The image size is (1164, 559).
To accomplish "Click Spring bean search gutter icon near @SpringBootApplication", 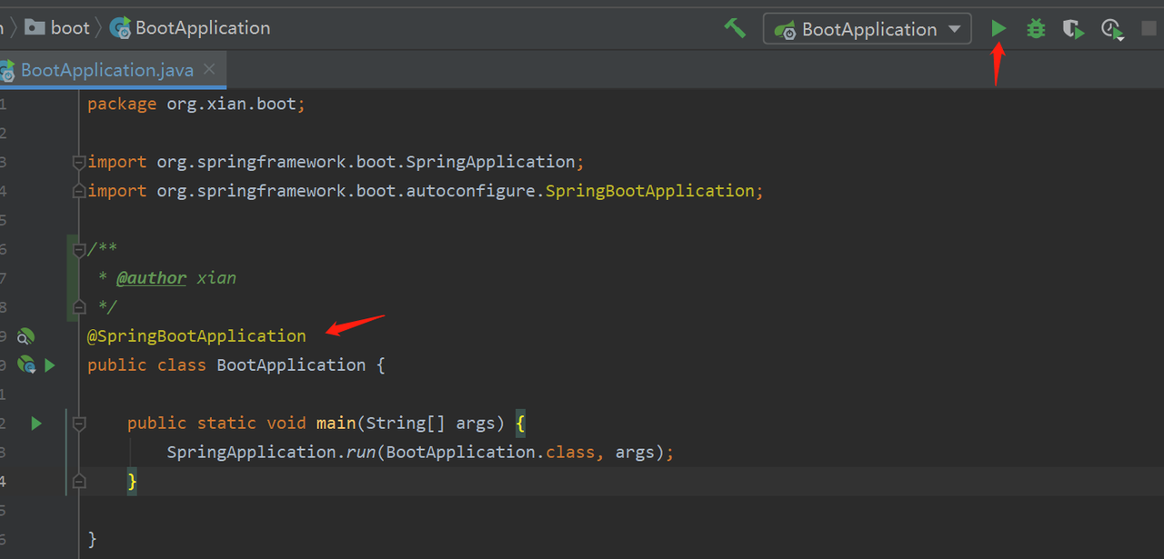I will (x=25, y=336).
